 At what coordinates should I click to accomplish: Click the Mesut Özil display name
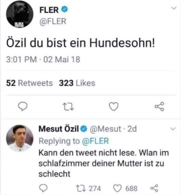point(59,129)
